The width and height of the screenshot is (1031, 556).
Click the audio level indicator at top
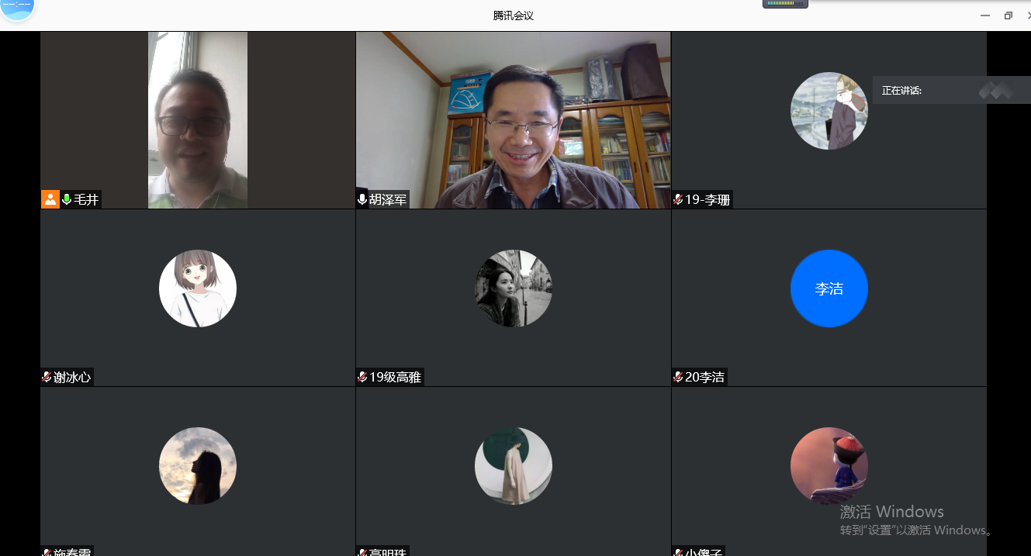point(785,4)
